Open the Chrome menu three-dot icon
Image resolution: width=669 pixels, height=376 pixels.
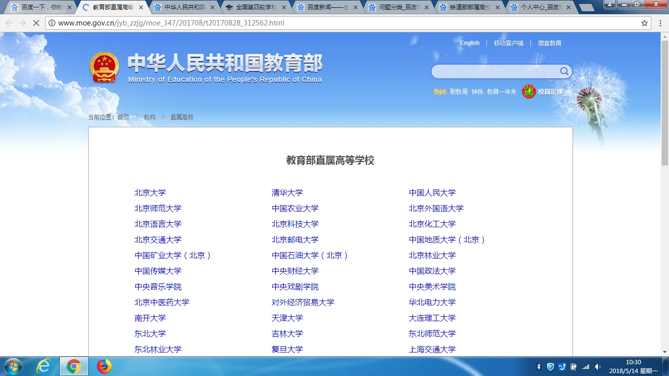coord(660,23)
